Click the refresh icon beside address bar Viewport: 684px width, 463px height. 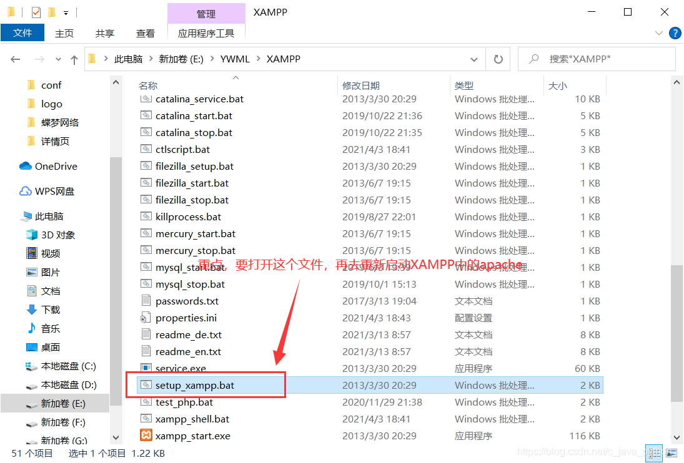(498, 59)
